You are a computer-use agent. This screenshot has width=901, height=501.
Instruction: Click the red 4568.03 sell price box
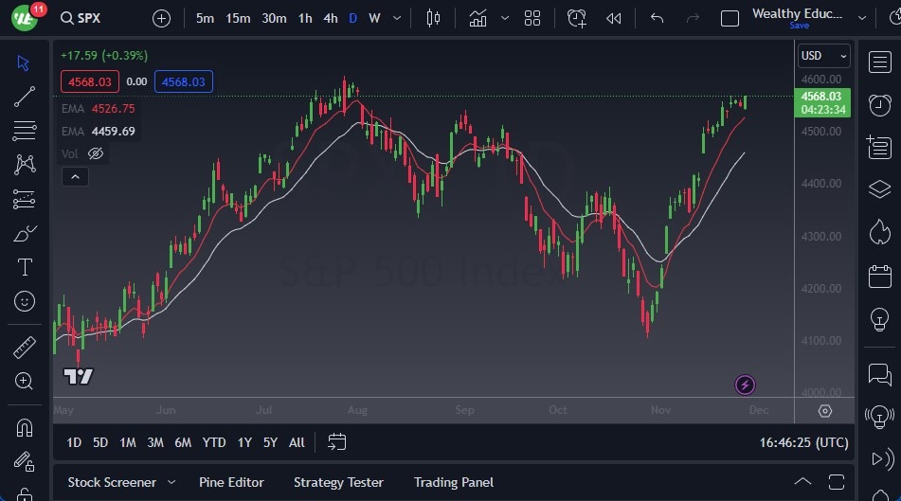click(90, 81)
